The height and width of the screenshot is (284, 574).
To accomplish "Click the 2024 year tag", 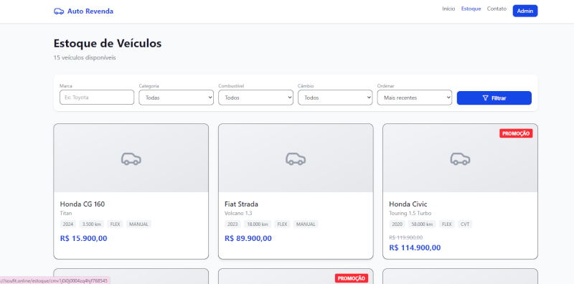I will 68,224.
